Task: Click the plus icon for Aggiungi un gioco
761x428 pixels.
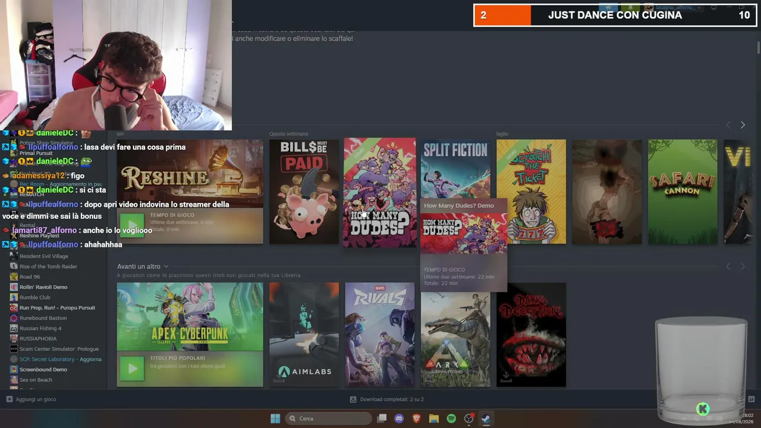Action: pyautogui.click(x=9, y=399)
